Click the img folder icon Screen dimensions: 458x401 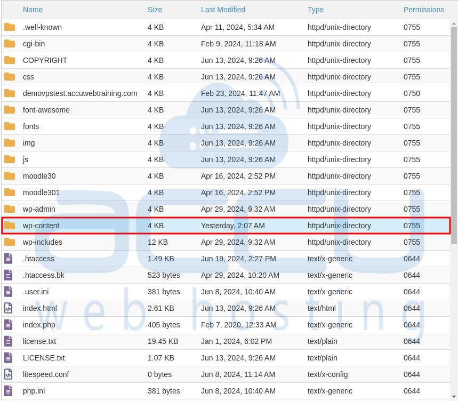[x=10, y=143]
